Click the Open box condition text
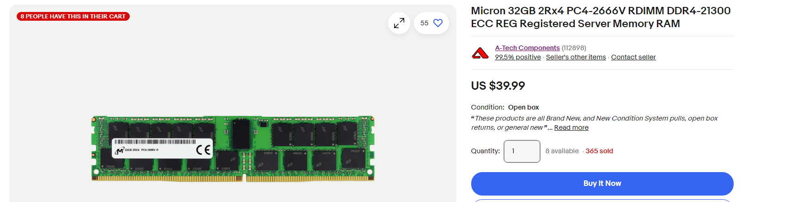Viewport: 802px width, 202px height. (523, 107)
